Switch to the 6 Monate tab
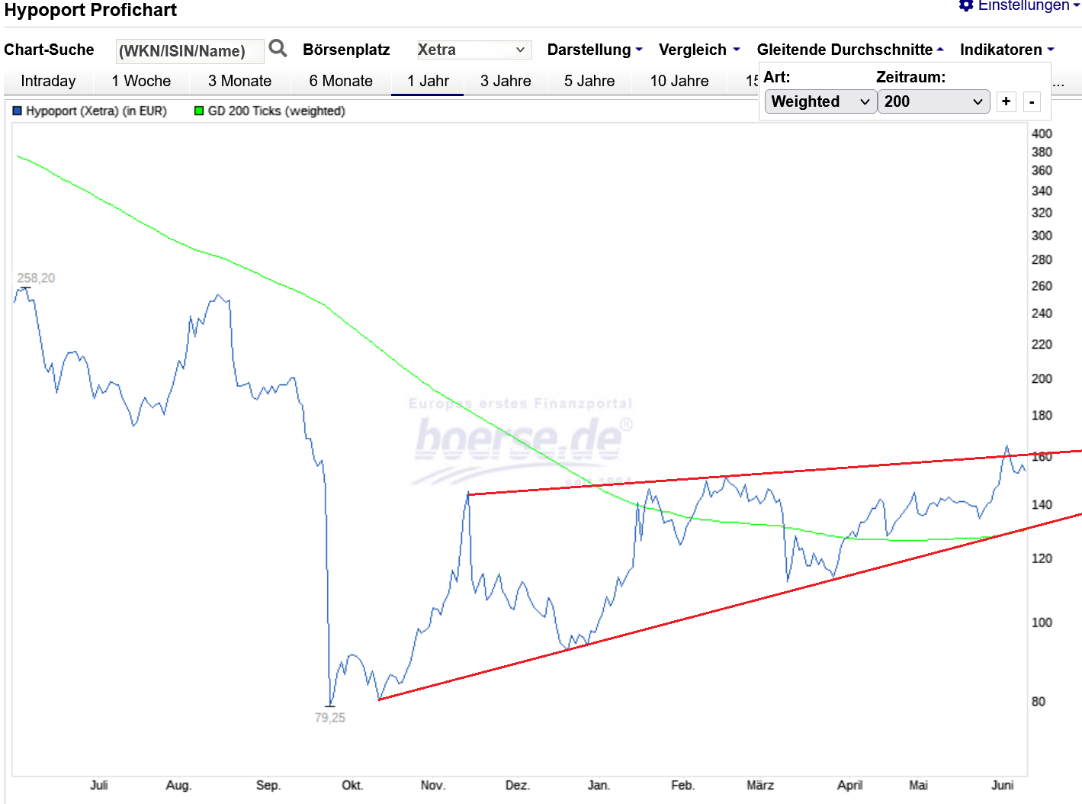The image size is (1082, 804). point(341,81)
